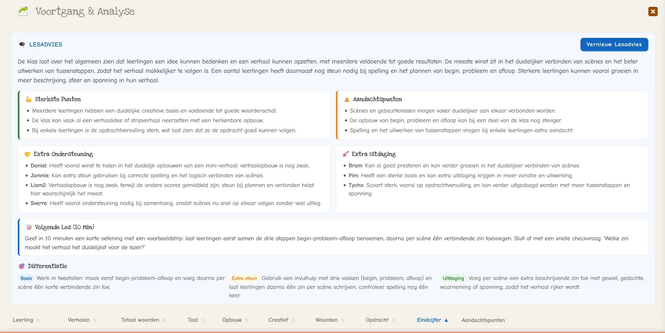Image resolution: width=665 pixels, height=333 pixels.
Task: Sort table by Creatief column
Action: coord(281,320)
